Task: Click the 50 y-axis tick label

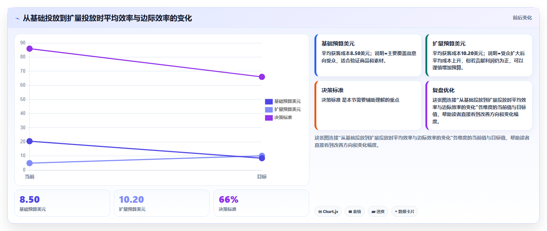Action: [x=23, y=99]
